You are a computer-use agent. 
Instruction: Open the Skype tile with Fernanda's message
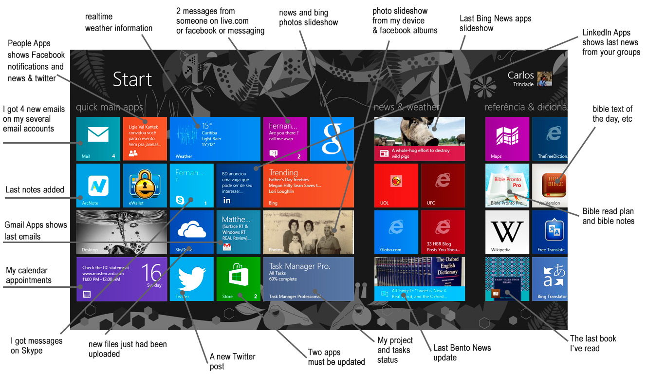[191, 185]
